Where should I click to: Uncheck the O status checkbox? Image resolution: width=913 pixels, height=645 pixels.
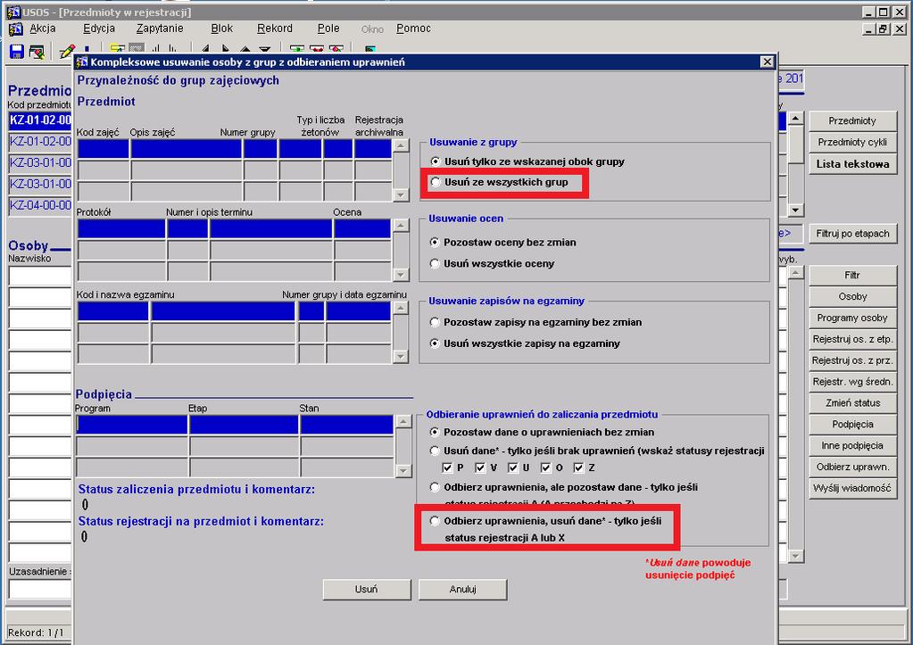coord(545,467)
